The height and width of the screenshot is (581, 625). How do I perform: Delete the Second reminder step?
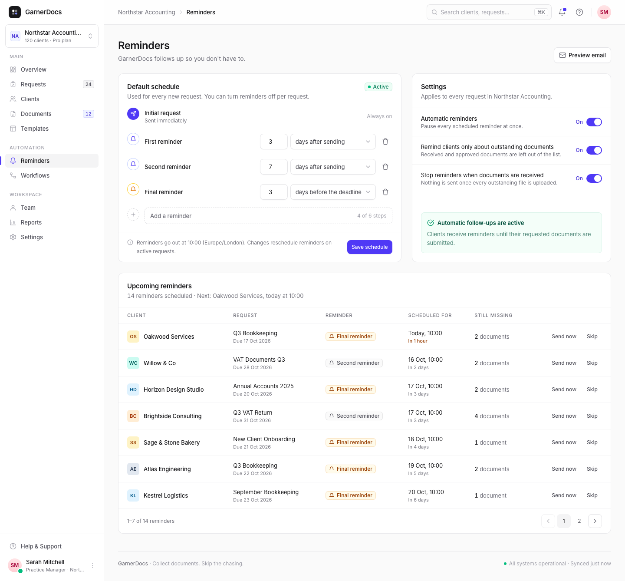tap(385, 167)
